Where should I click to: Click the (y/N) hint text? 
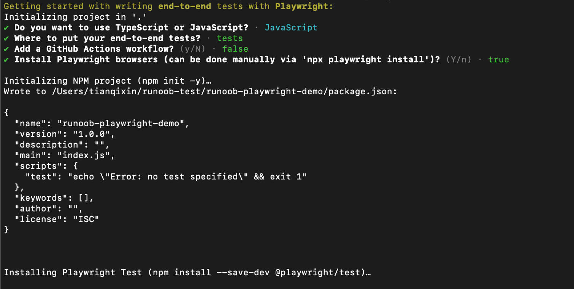[x=192, y=49]
